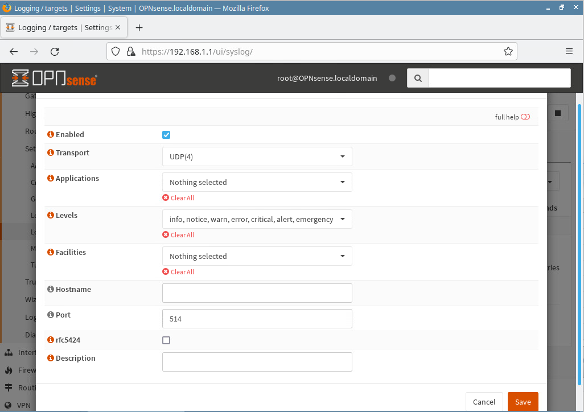
Task: Click the info icon beside rfc5424
Action: click(51, 340)
